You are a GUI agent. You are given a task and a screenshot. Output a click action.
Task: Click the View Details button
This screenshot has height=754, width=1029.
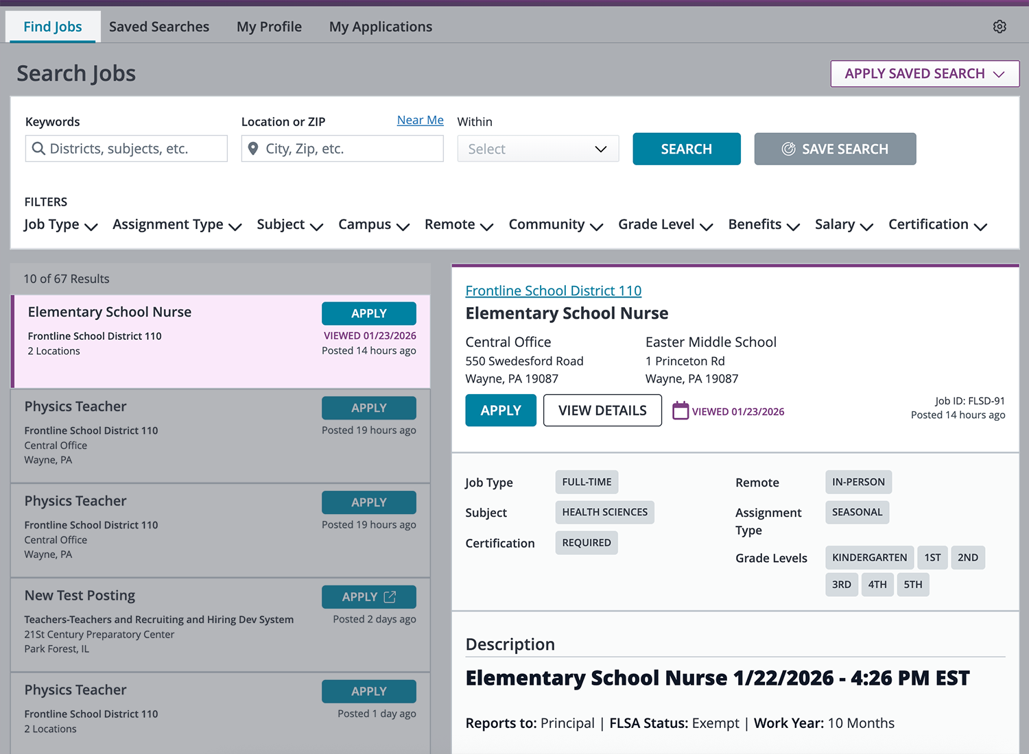pyautogui.click(x=602, y=411)
